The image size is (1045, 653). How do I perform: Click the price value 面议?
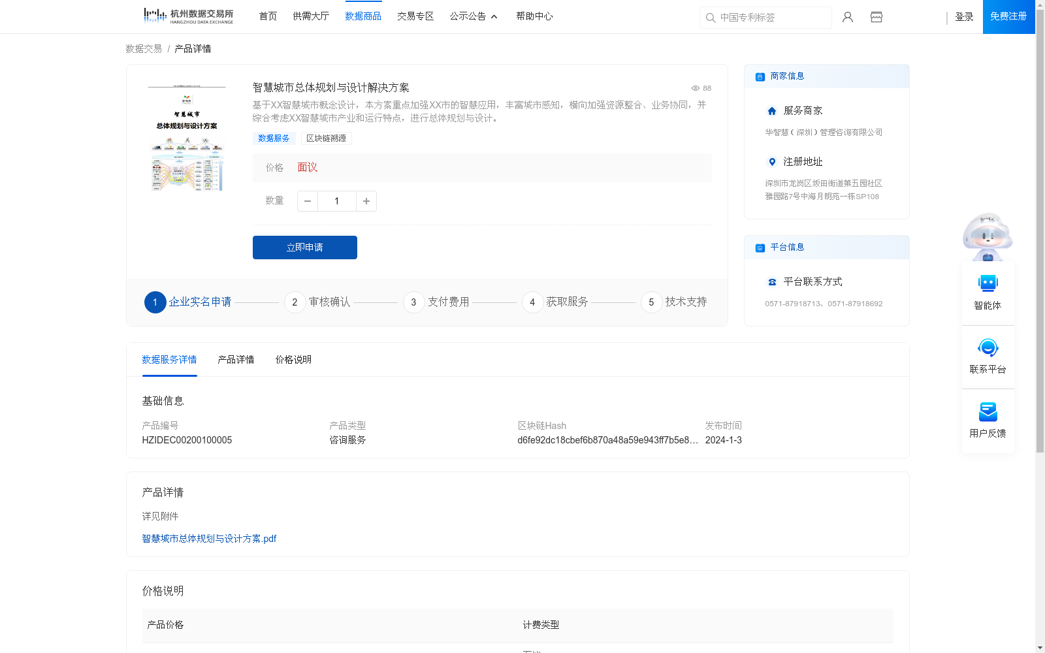click(x=308, y=168)
